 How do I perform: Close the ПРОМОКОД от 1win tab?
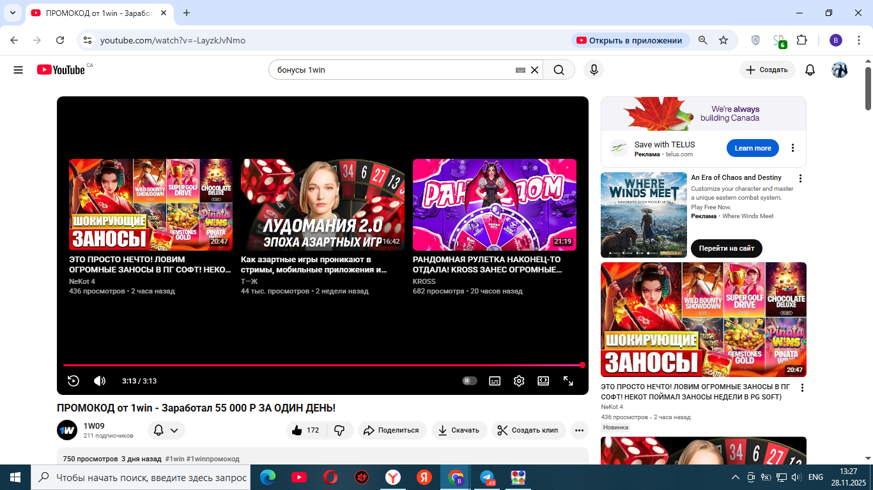coord(164,13)
